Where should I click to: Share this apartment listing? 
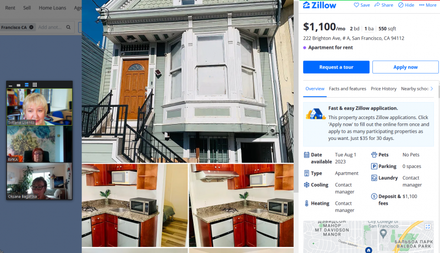[x=383, y=5]
